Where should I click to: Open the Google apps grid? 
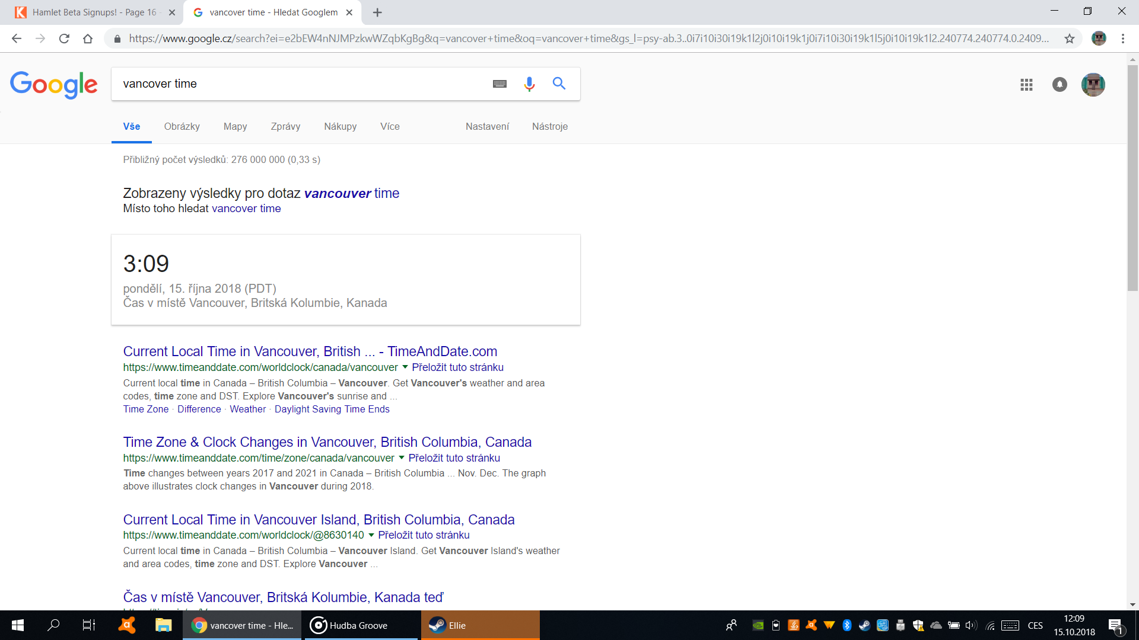(1026, 85)
